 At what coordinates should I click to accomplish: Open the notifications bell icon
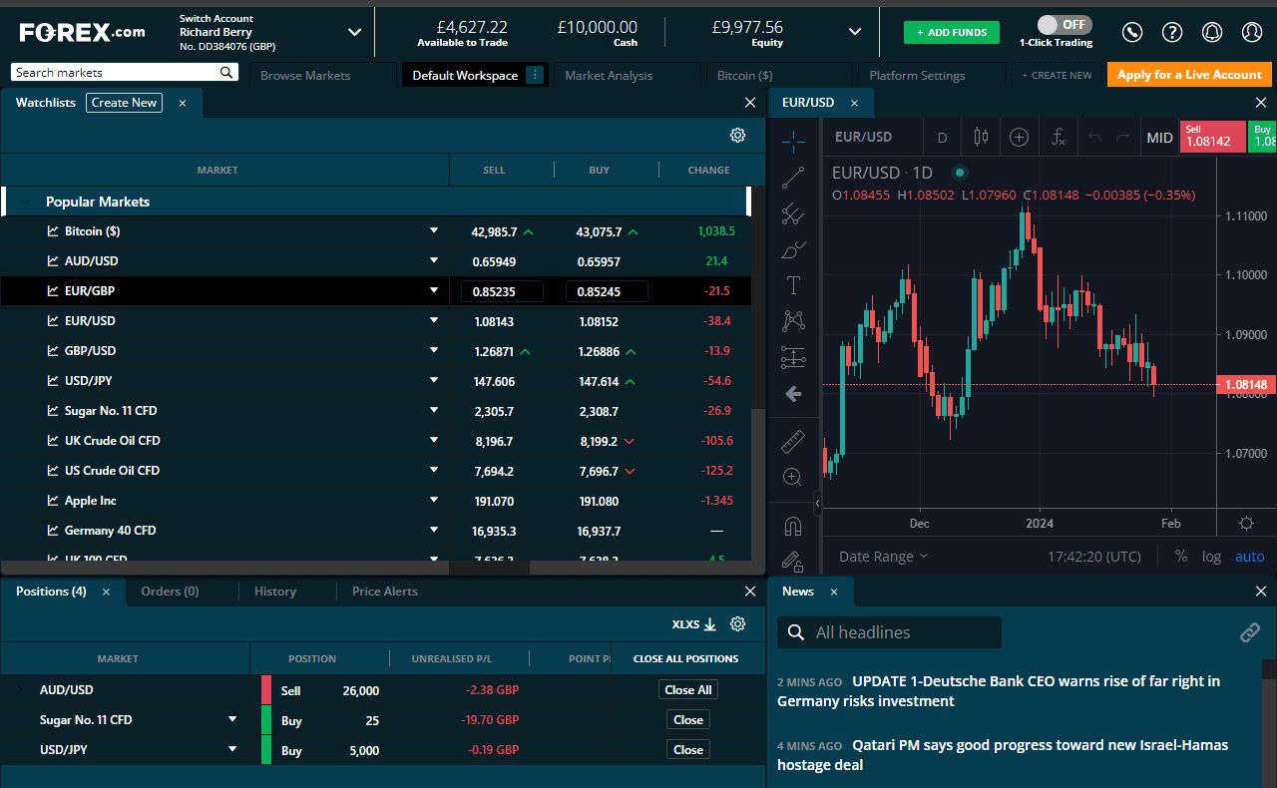point(1212,32)
